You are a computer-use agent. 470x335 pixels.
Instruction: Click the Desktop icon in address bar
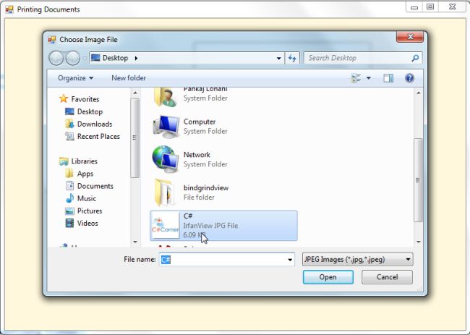point(95,58)
